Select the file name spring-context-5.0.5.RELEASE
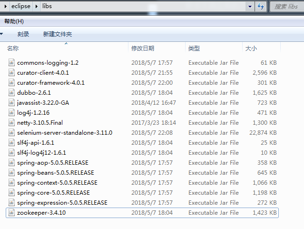This screenshot has width=304, height=229. click(x=57, y=183)
